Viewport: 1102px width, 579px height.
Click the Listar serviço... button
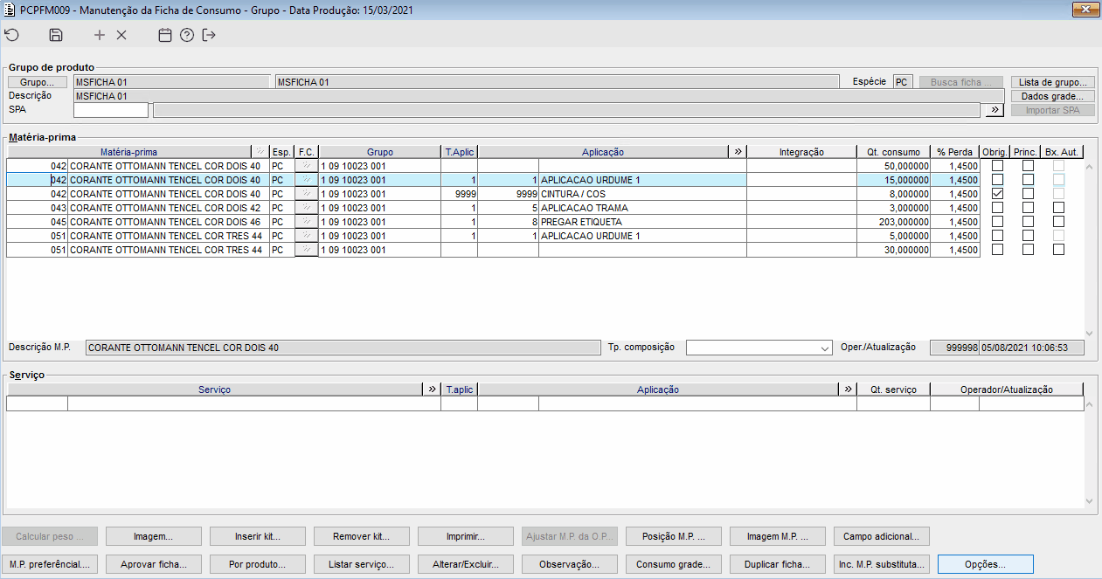pos(362,564)
